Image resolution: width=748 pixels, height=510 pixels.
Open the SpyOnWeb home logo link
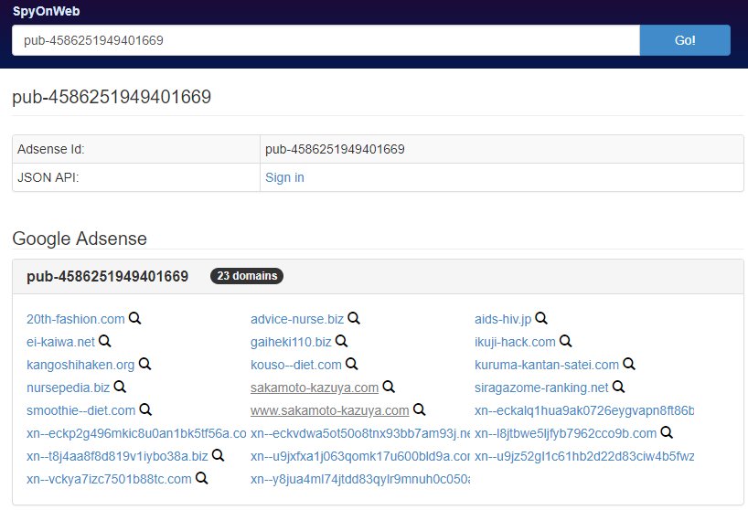[47, 11]
